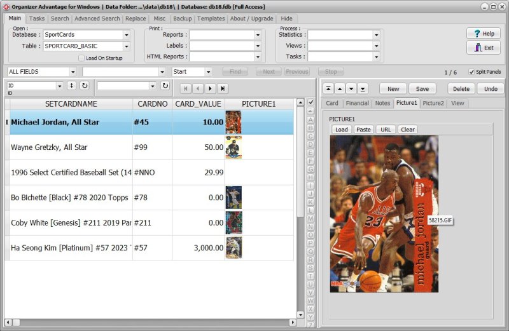Switch to the Tasks tab
This screenshot has width=509, height=331.
click(x=37, y=18)
